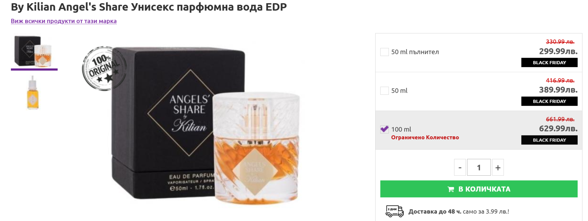Increase quantity with the plus button

(x=498, y=167)
